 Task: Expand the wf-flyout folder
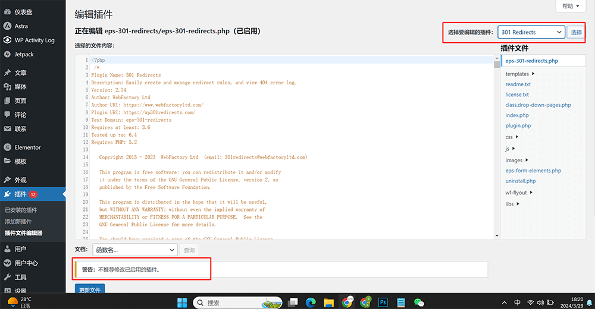(x=519, y=193)
